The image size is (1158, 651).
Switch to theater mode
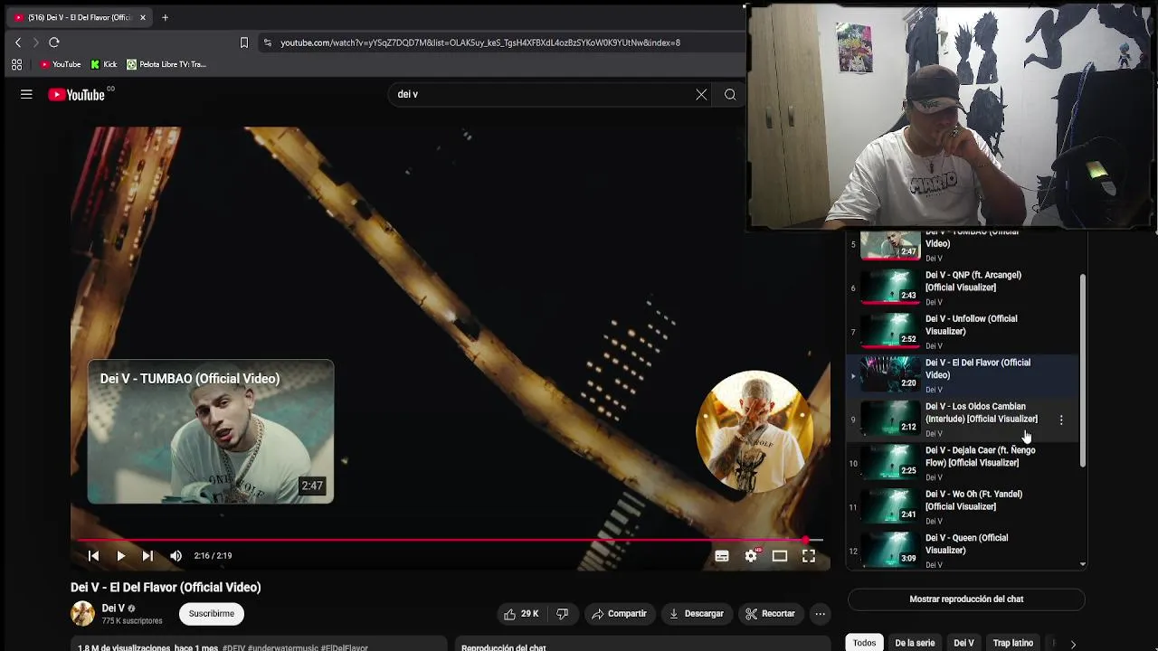[x=780, y=556]
